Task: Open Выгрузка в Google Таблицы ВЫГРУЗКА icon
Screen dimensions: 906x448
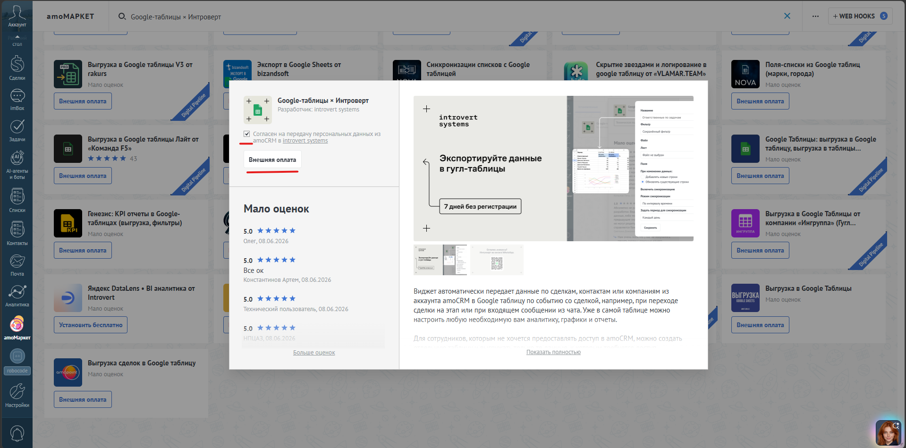Action: pos(745,298)
